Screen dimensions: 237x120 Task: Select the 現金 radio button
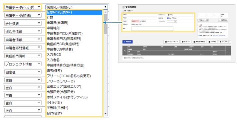[173, 18]
